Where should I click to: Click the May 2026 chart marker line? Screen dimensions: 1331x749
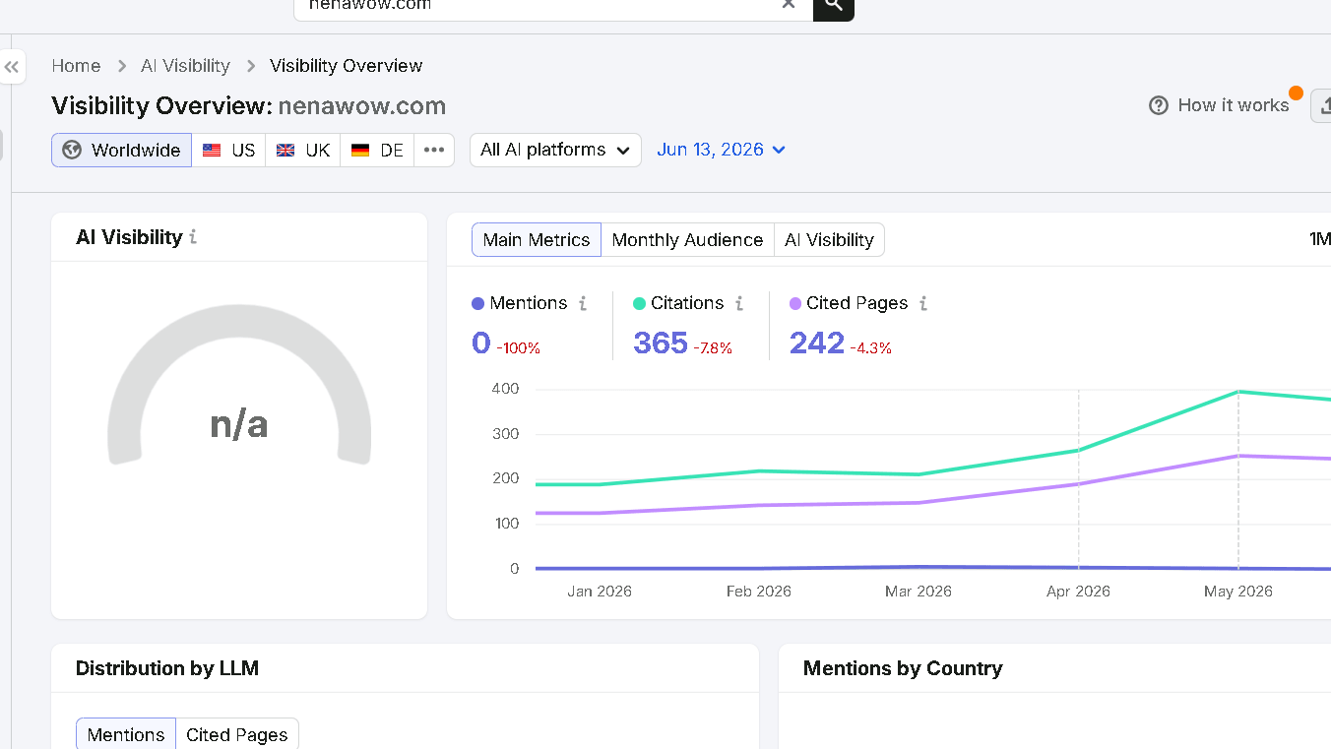point(1238,479)
